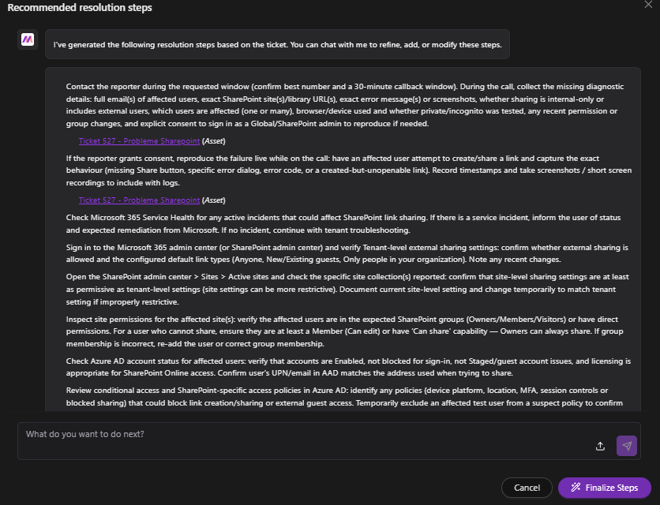
Task: Open the first Ticket 527 asset link
Action: [x=139, y=141]
